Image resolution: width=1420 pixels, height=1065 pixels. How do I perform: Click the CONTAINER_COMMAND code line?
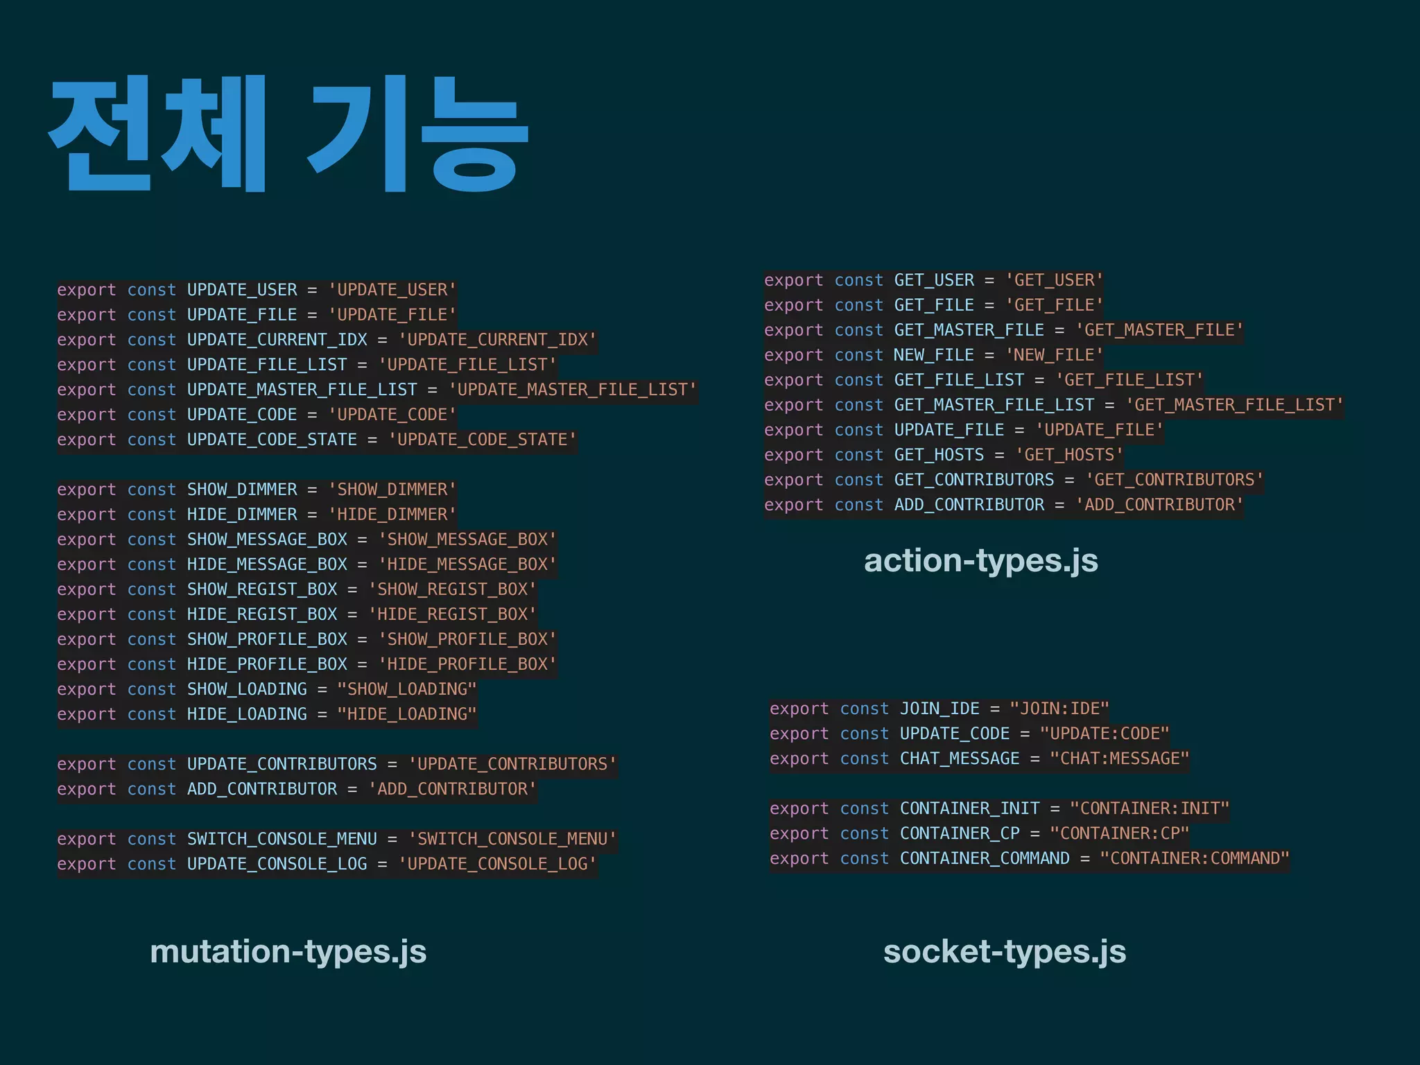[x=1030, y=858]
